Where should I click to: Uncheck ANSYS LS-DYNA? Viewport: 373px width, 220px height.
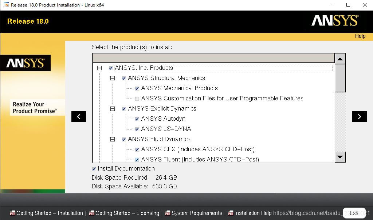137,129
